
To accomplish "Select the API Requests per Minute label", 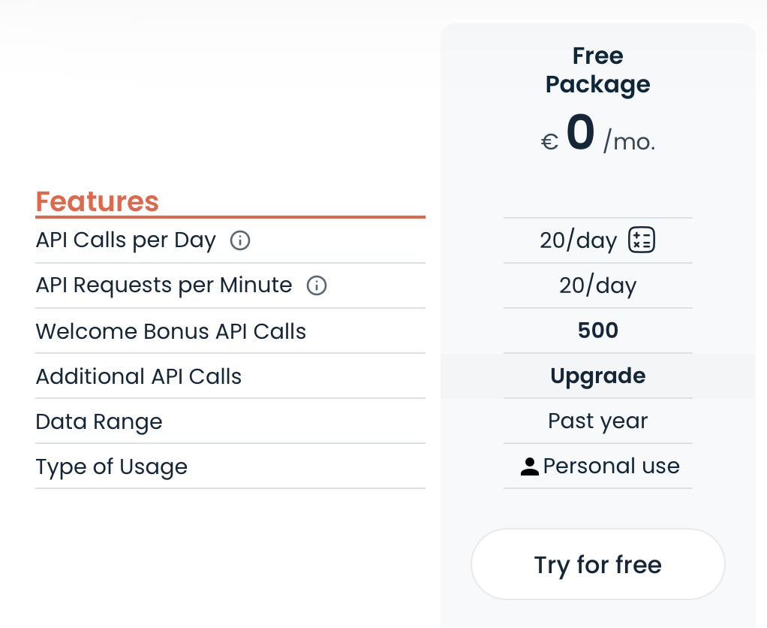I will (x=164, y=285).
